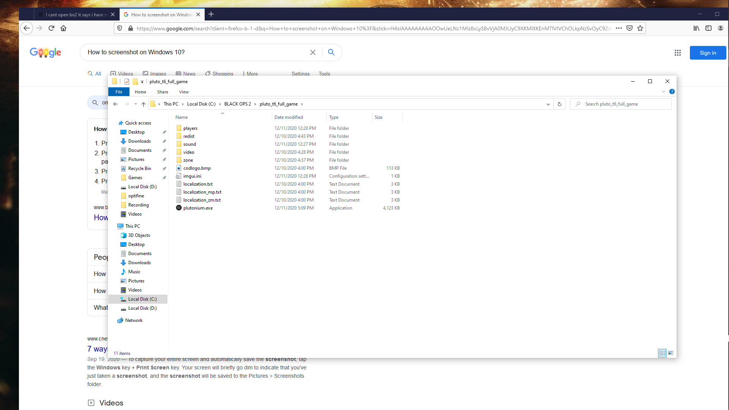
Task: Select Google Videos search tab
Action: click(x=122, y=74)
